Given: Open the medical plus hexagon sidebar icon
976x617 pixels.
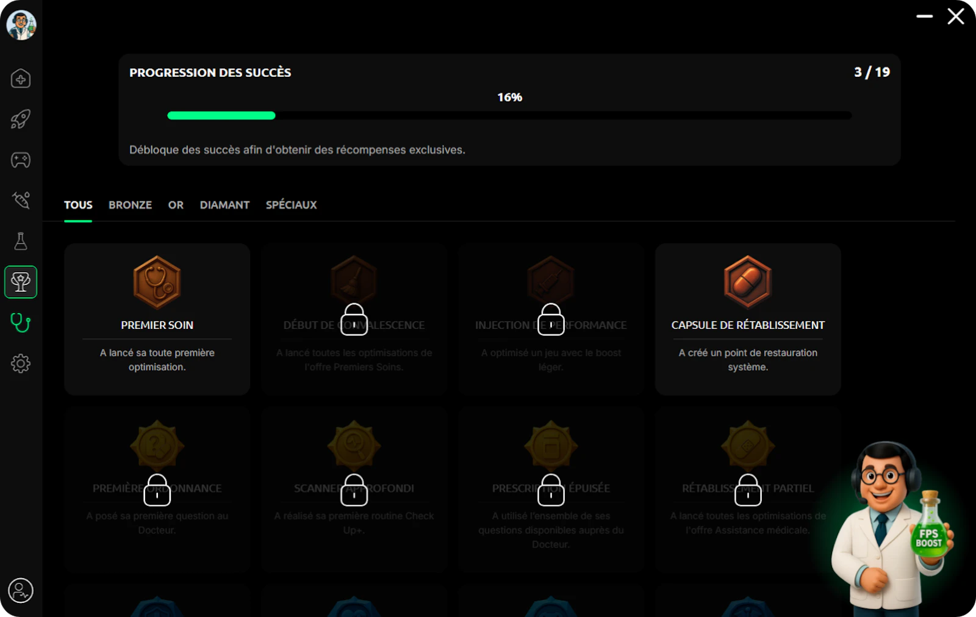Looking at the screenshot, I should 21,79.
